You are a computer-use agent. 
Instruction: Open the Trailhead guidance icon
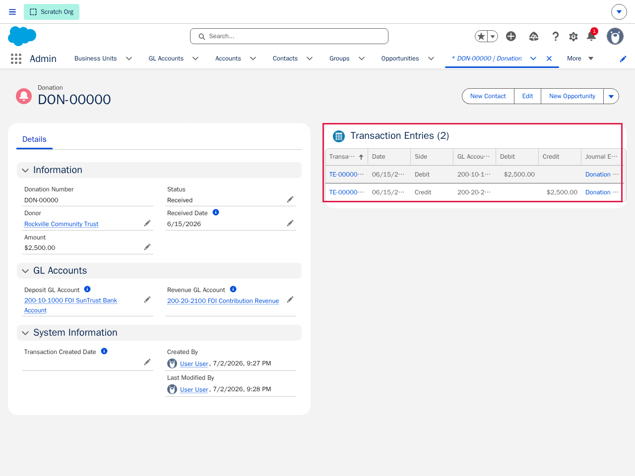(534, 36)
